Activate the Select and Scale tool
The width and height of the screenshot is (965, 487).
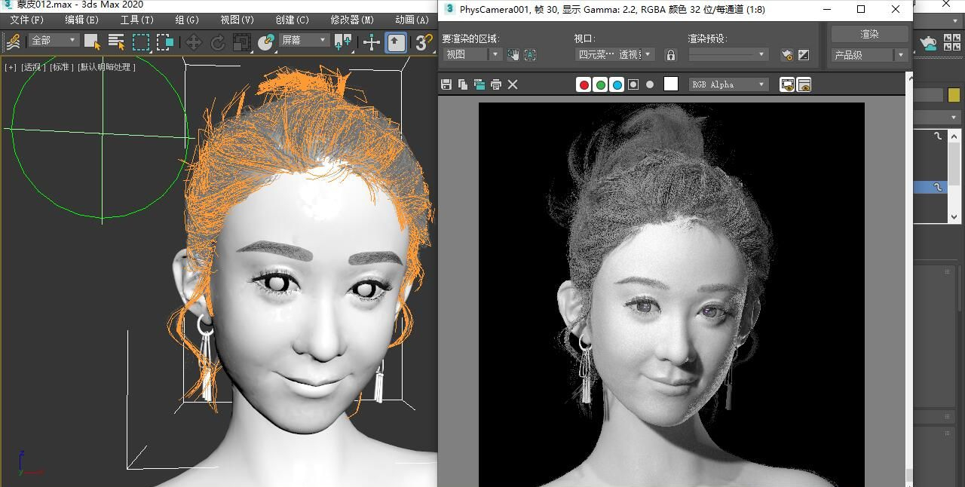(x=242, y=42)
